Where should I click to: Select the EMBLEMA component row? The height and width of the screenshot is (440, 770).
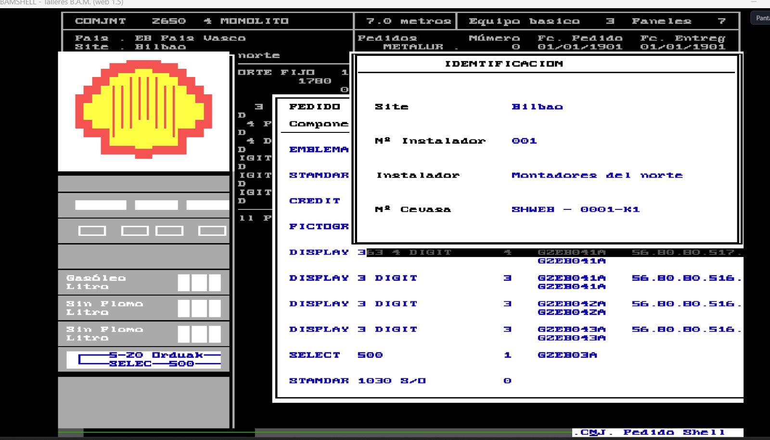(x=319, y=149)
